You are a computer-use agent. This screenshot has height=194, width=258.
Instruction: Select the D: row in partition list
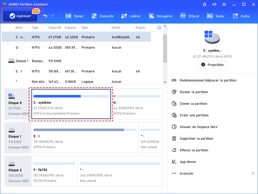76,48
